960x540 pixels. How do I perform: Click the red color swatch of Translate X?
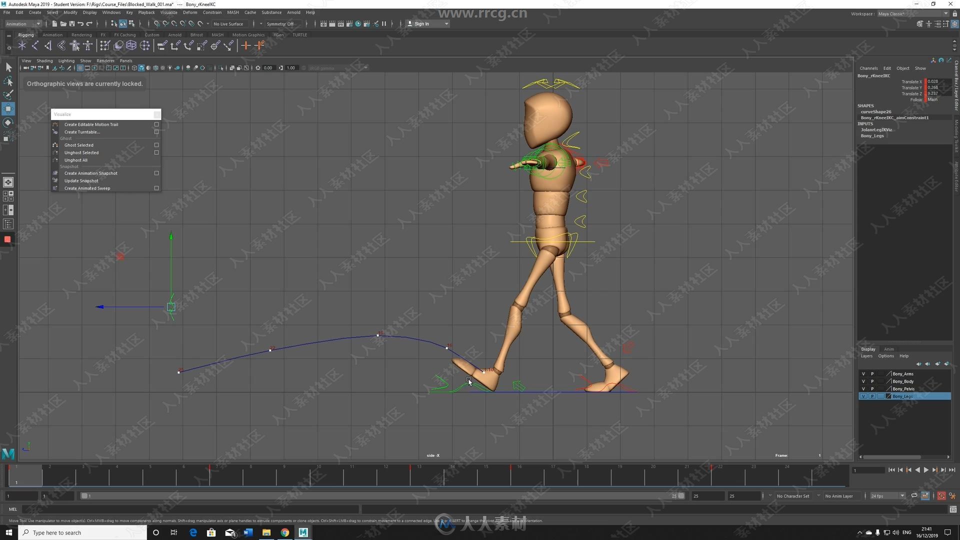(925, 81)
